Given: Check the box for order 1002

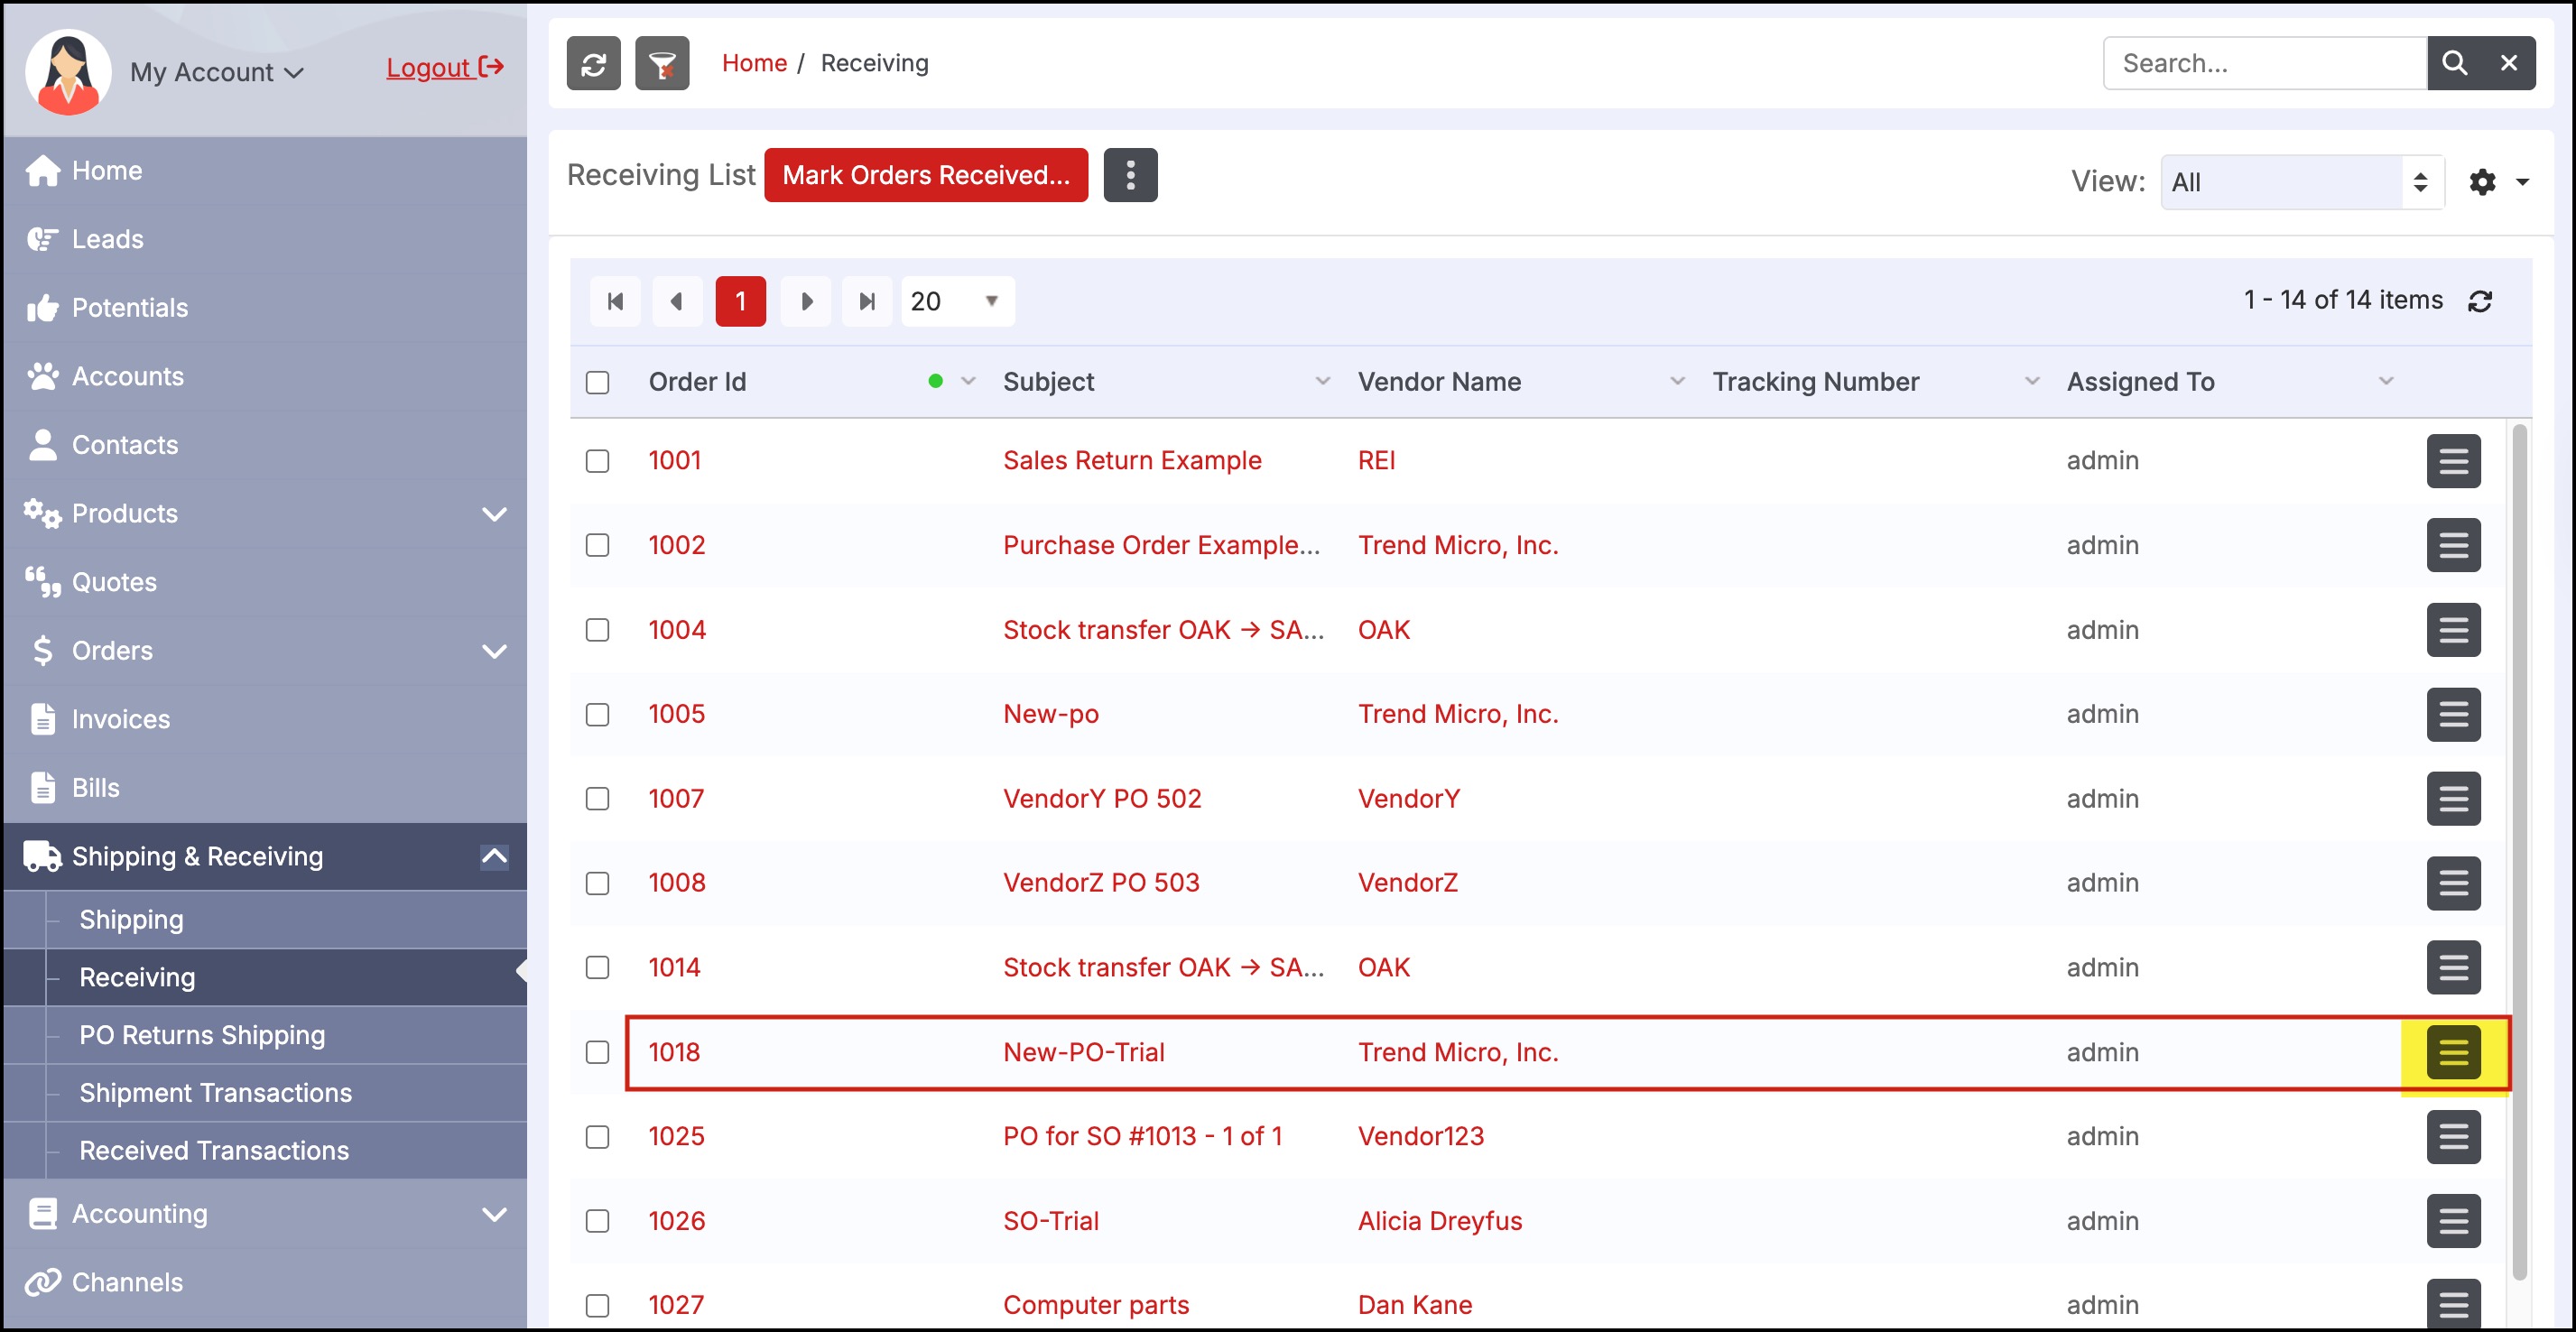Looking at the screenshot, I should pos(597,545).
